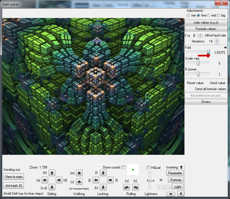Click the sliding down arrow (c,q)
The width and height of the screenshot is (230, 199).
click(x=52, y=187)
